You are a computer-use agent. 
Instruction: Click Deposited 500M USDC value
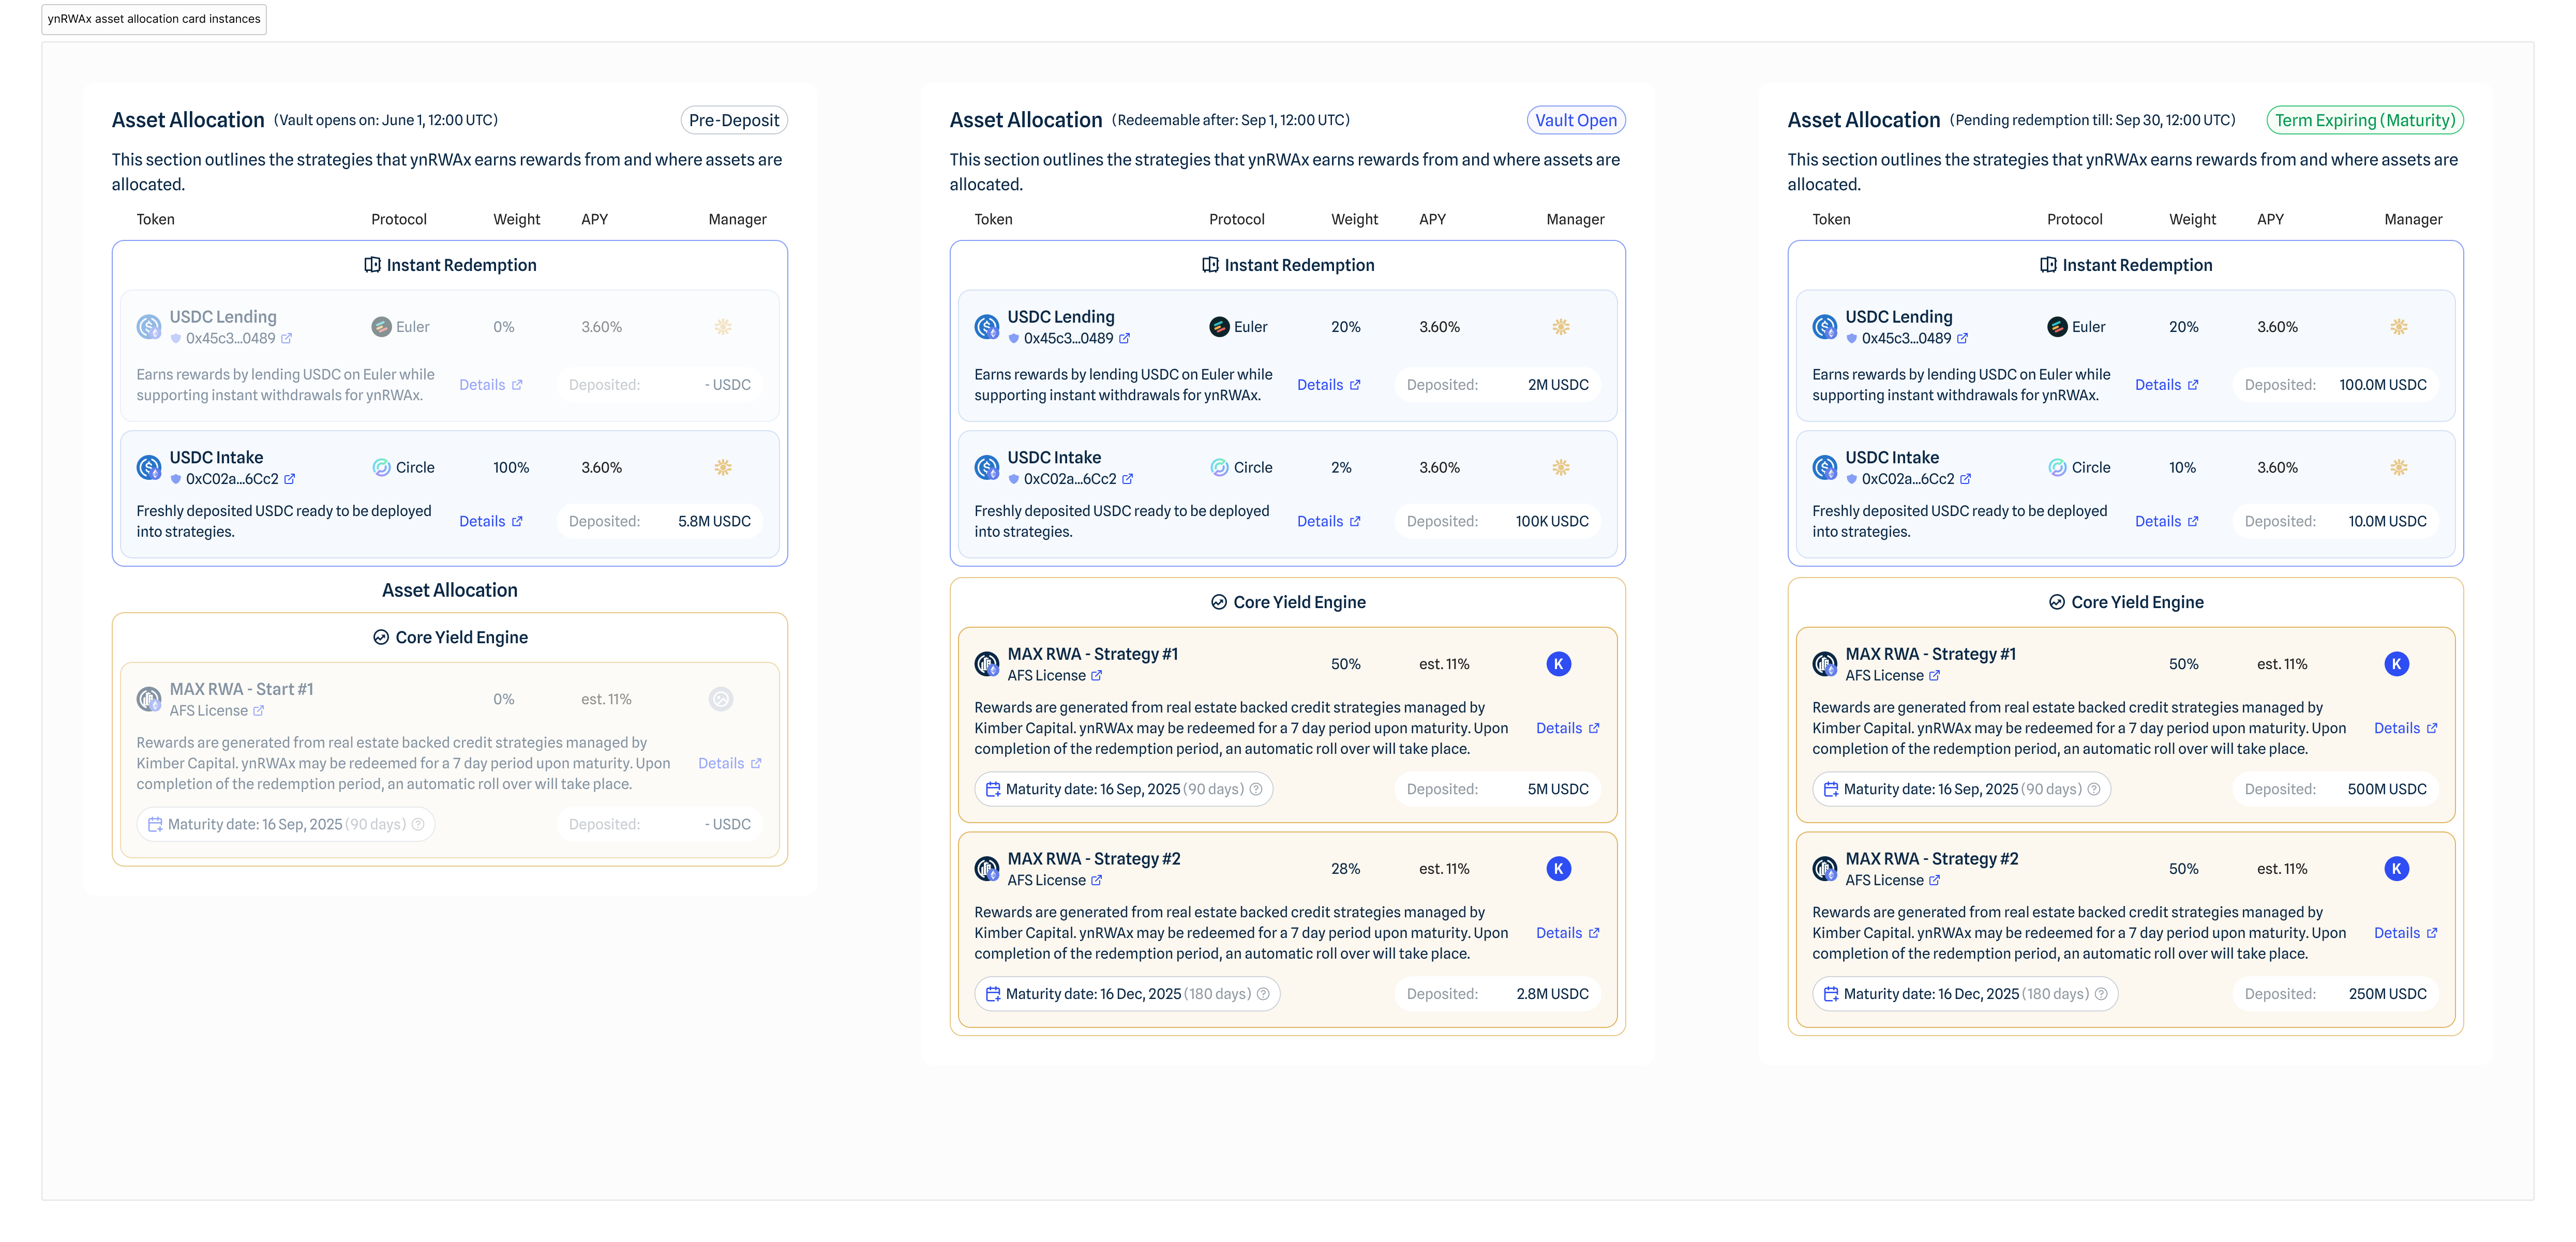pyautogui.click(x=2387, y=790)
